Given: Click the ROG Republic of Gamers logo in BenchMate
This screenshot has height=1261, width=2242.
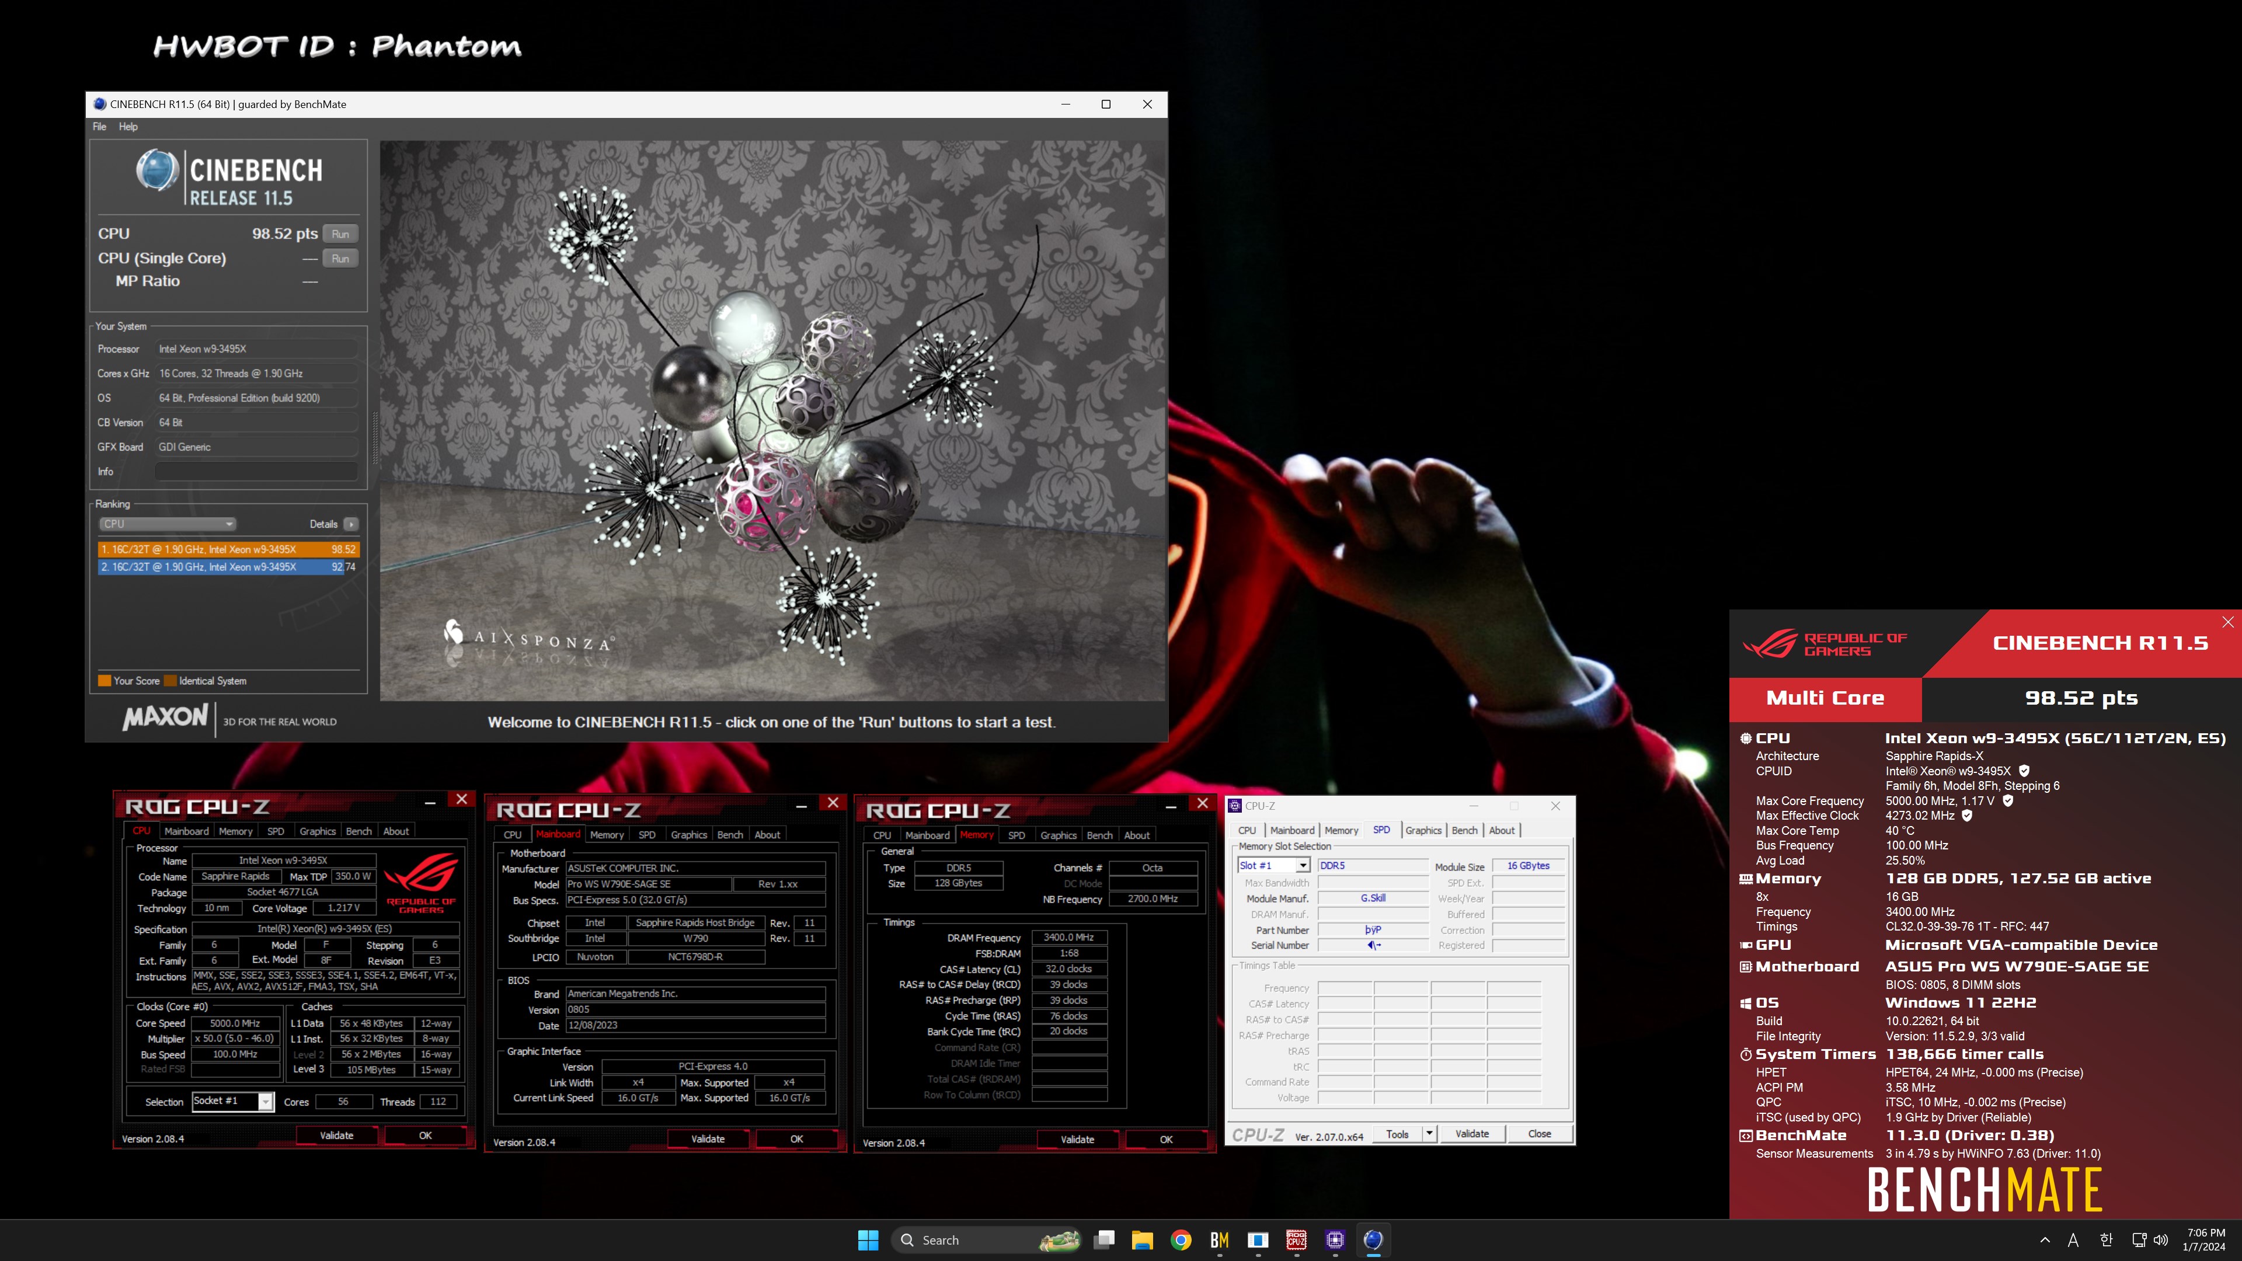Looking at the screenshot, I should [1825, 644].
